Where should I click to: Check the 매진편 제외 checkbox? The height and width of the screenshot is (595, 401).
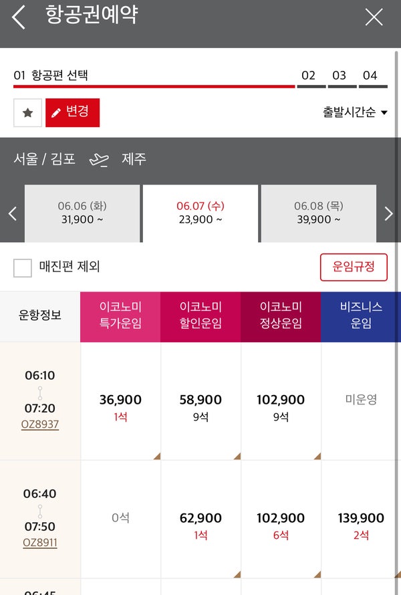(x=22, y=268)
